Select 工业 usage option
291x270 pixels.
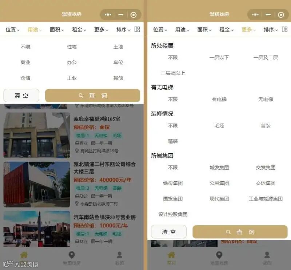(72, 78)
